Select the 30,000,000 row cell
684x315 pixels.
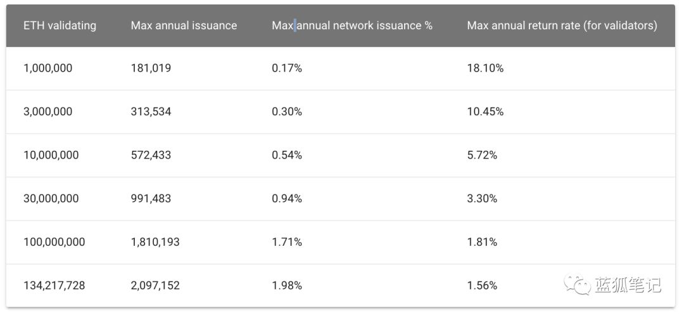[x=51, y=198]
